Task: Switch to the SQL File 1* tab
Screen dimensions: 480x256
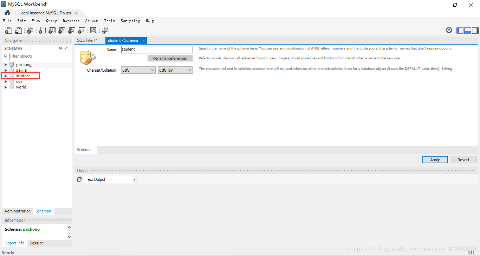Action: coord(87,40)
